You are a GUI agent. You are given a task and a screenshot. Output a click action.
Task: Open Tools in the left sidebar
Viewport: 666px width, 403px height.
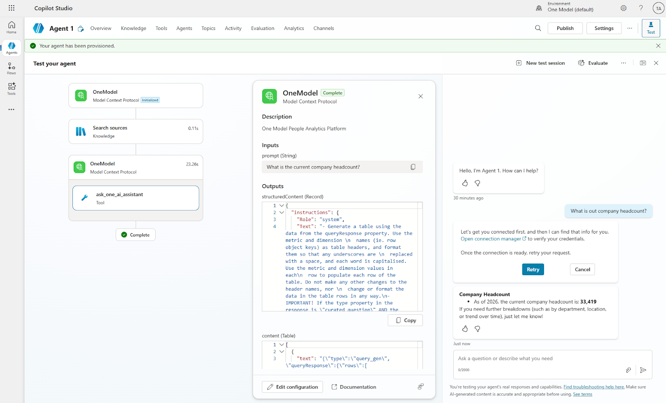(x=12, y=89)
